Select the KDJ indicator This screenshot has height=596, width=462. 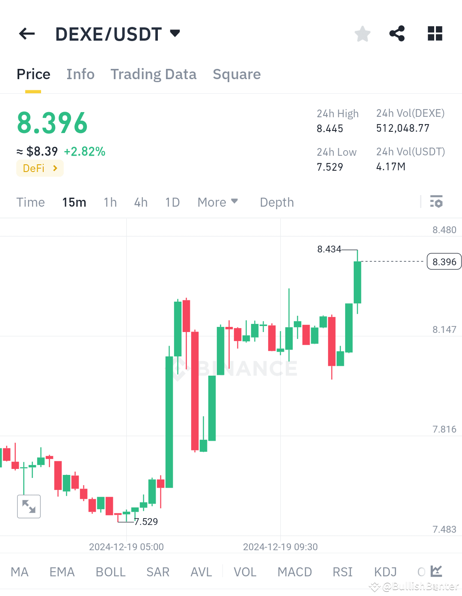(x=385, y=572)
